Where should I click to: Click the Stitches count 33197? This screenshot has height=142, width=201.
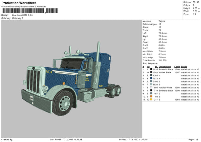(196, 2)
